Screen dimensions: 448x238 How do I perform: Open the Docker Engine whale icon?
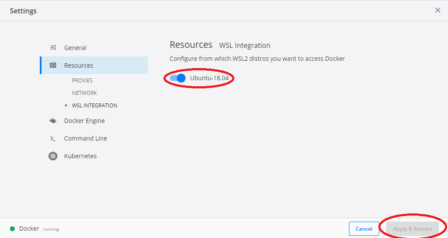tap(53, 121)
